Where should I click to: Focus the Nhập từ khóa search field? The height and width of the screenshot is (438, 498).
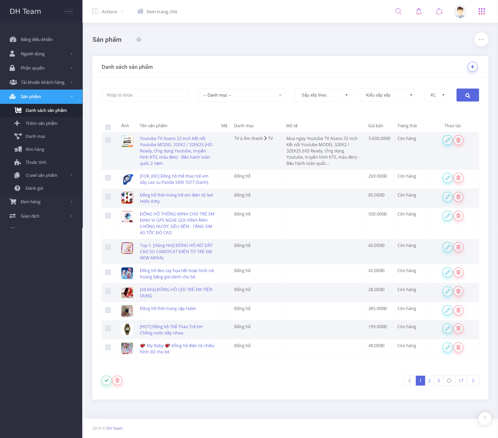click(145, 95)
